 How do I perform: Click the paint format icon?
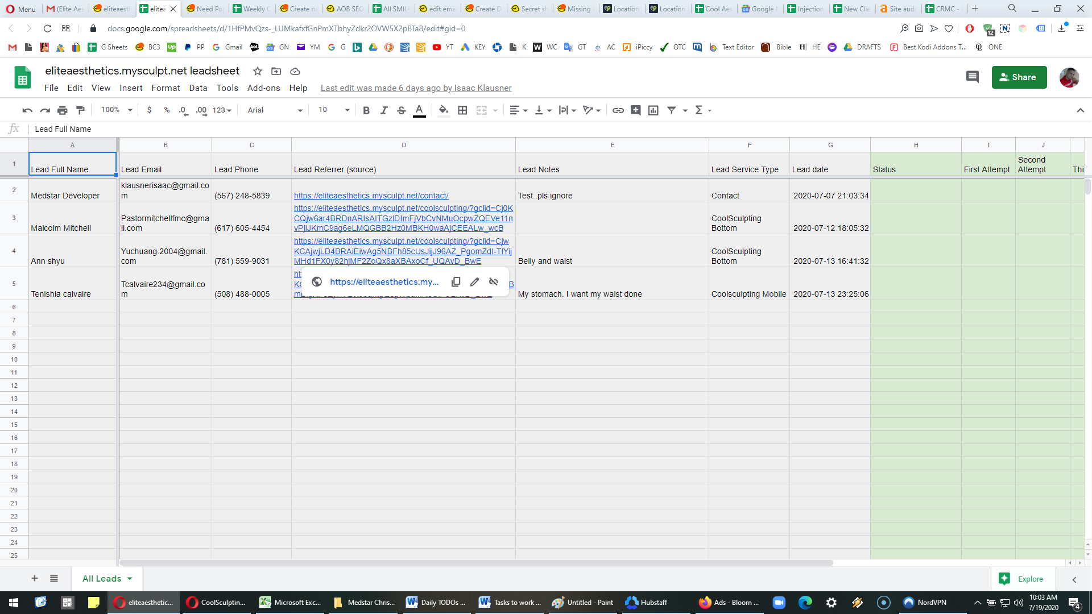[81, 110]
